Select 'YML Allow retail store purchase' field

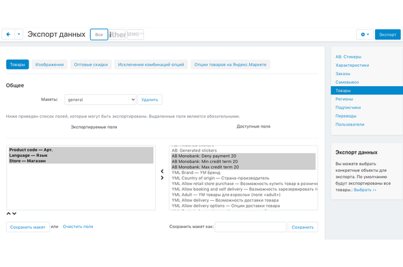[243, 184]
